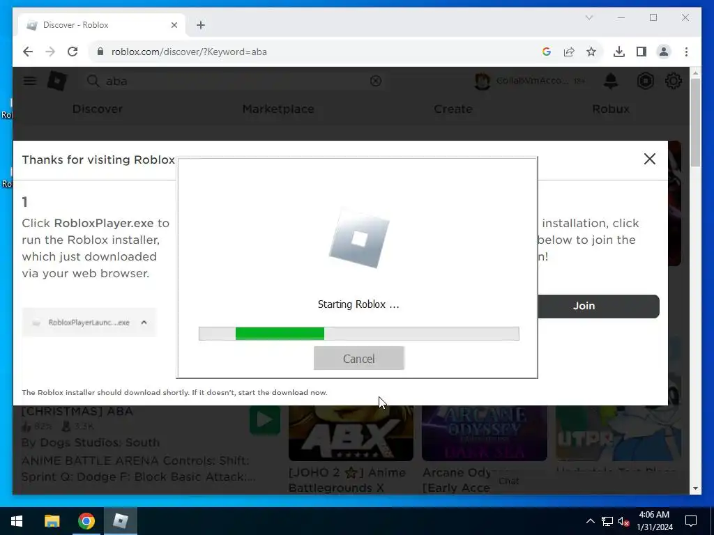The width and height of the screenshot is (714, 535).
Task: Open Anime Battlegrounds X thumbnail
Action: (x=351, y=433)
